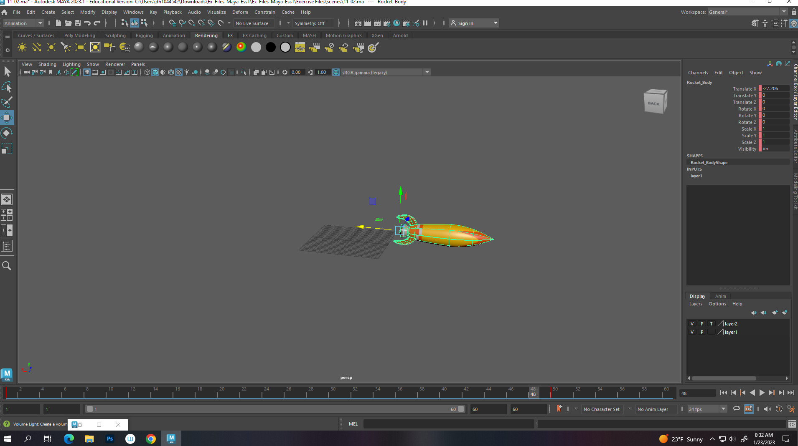The width and height of the screenshot is (798, 446).
Task: Select the Create Ambient Light icon
Action: click(x=22, y=47)
